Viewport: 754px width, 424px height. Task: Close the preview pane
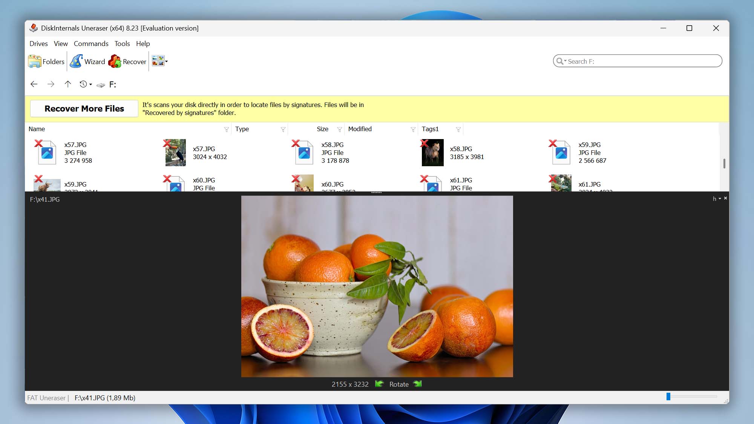[x=725, y=198]
